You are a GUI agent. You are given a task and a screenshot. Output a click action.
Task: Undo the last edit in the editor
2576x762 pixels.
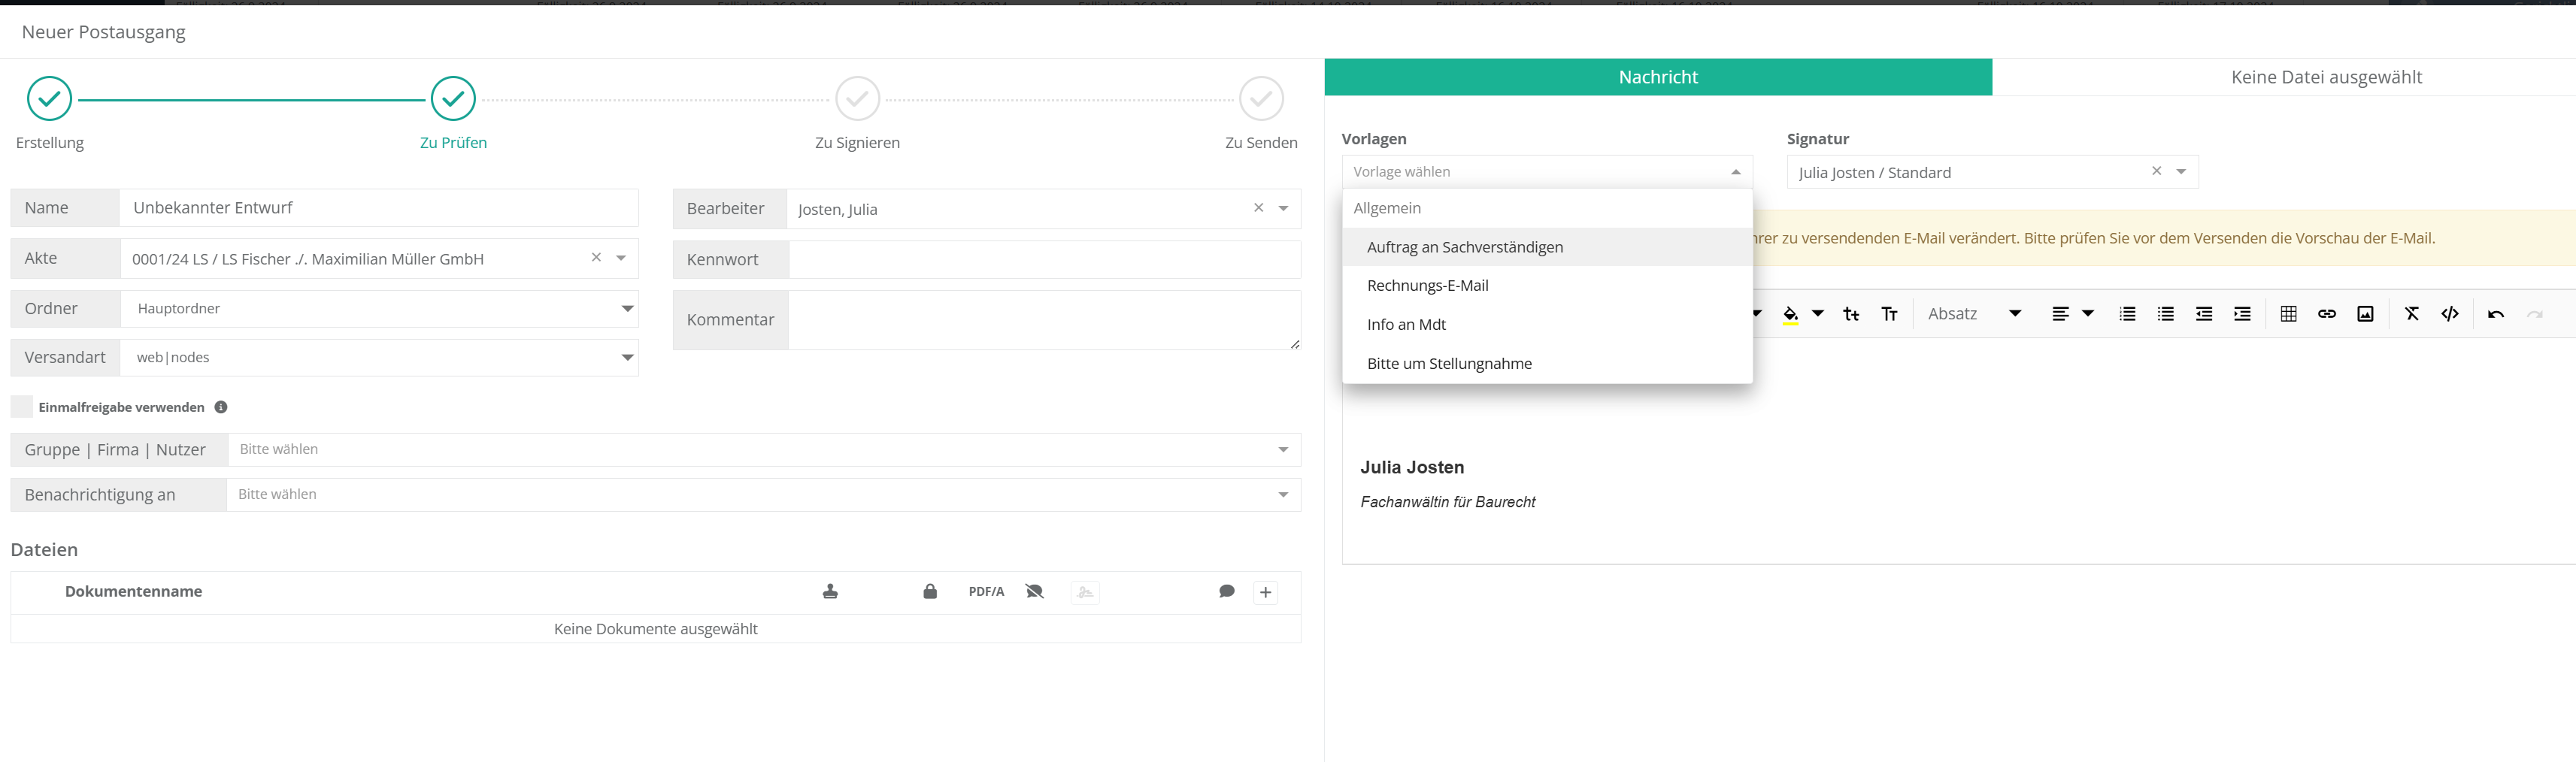click(2496, 314)
